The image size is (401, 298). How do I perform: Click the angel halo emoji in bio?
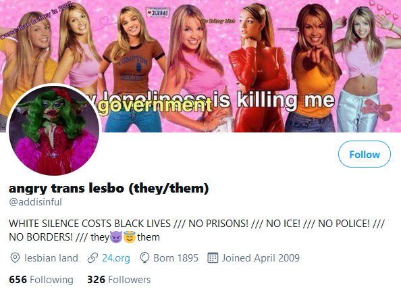[x=130, y=237]
